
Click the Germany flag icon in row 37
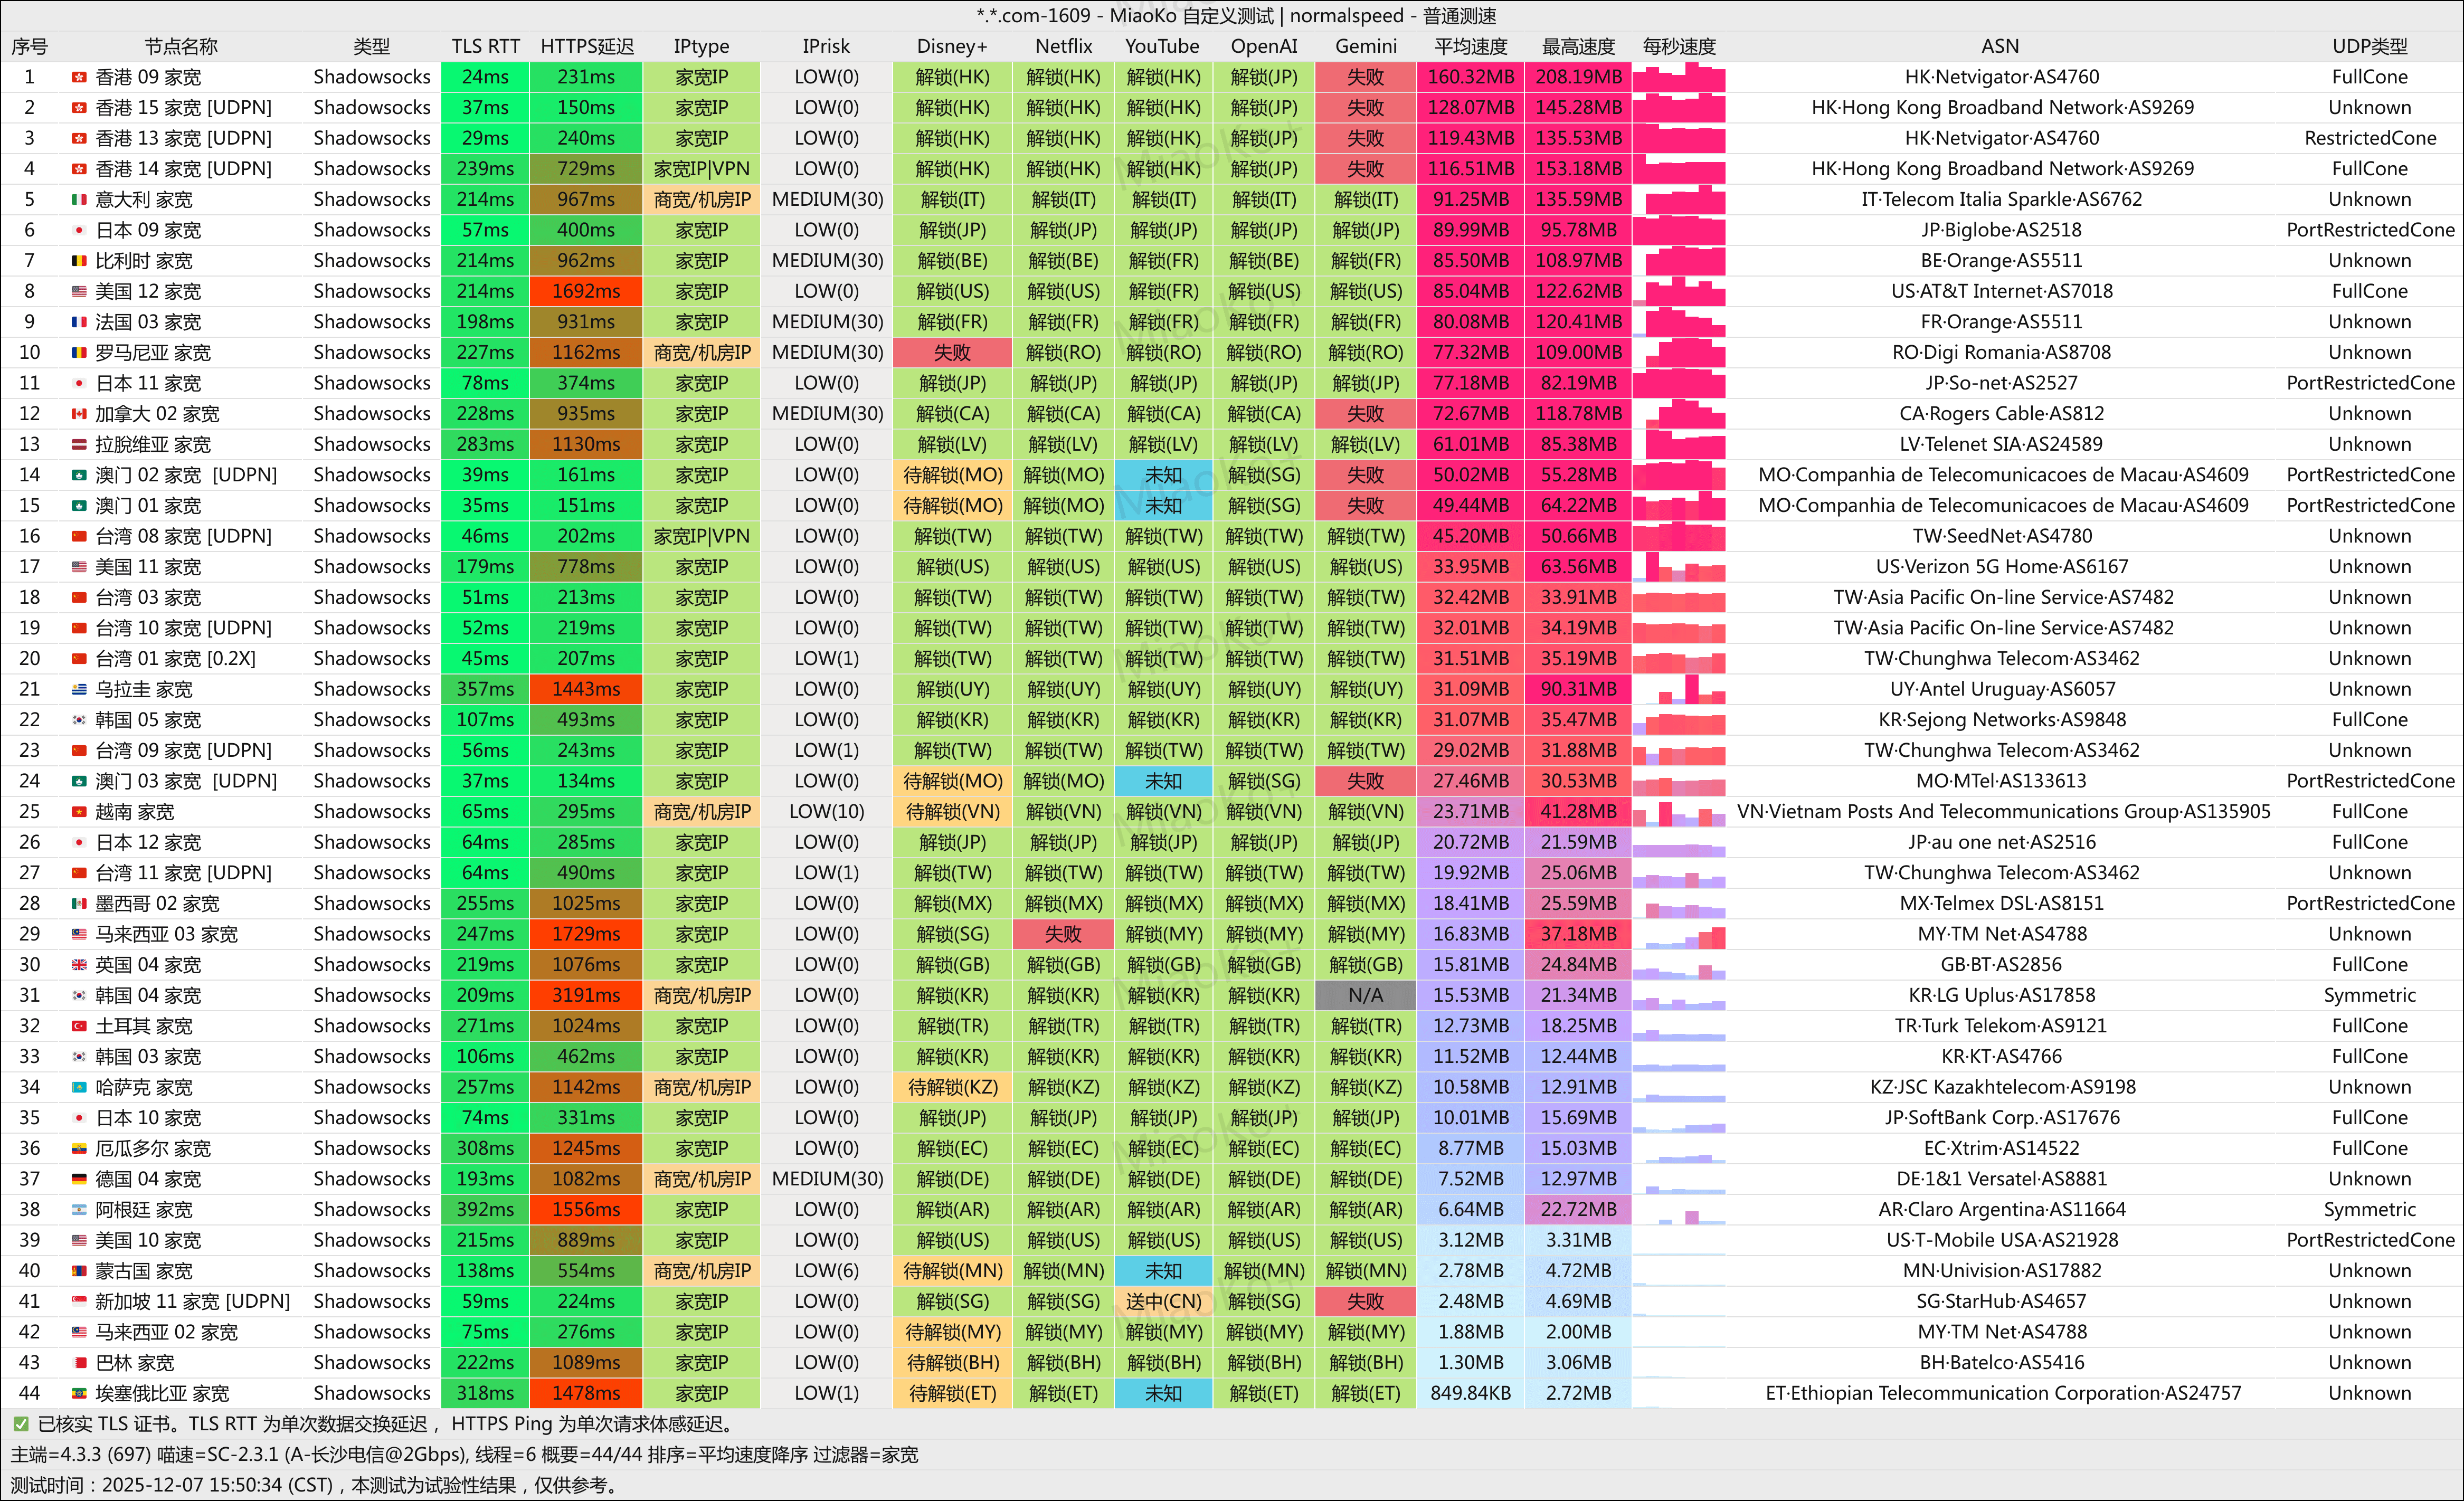coord(78,1179)
